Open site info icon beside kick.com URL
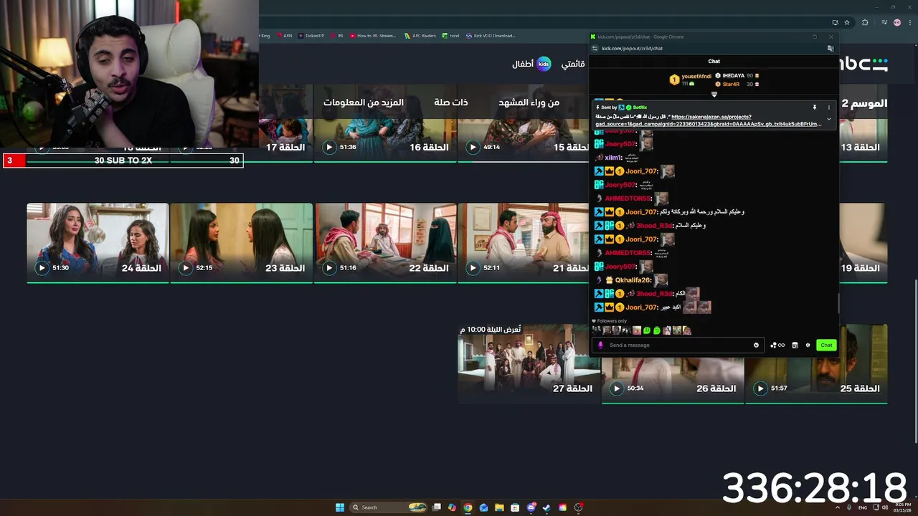Viewport: 918px width, 516px height. pos(595,49)
